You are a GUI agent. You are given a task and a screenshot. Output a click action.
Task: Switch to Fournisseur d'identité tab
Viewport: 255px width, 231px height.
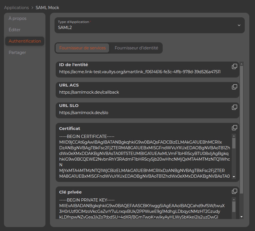[136, 48]
